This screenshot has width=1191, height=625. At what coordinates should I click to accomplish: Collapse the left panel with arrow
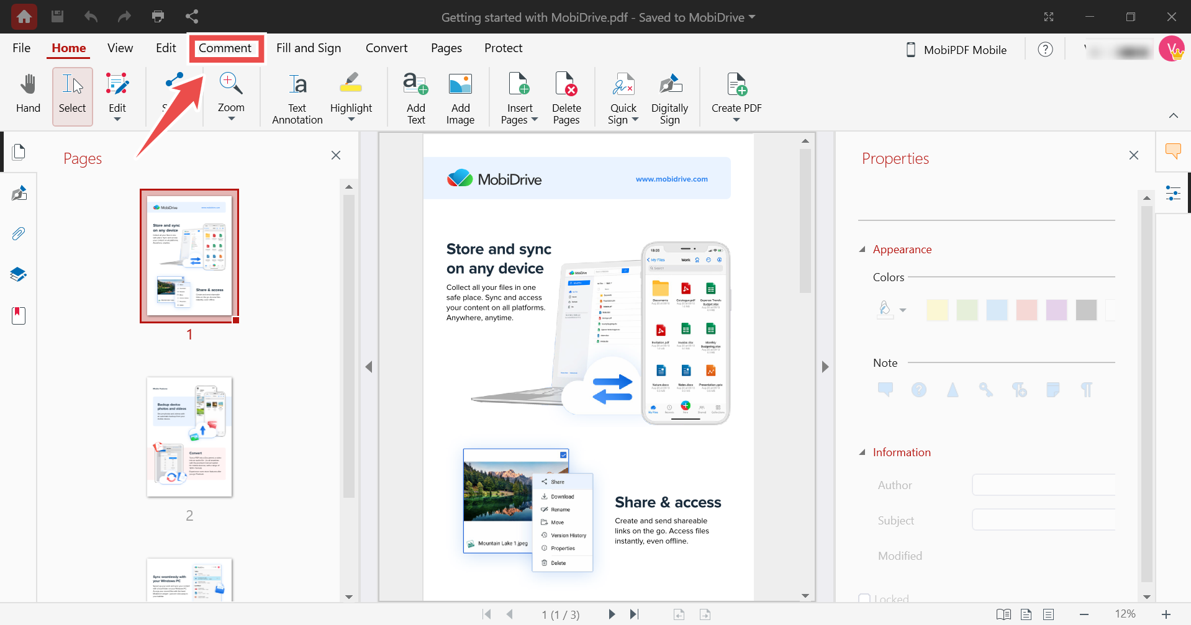[x=369, y=367]
